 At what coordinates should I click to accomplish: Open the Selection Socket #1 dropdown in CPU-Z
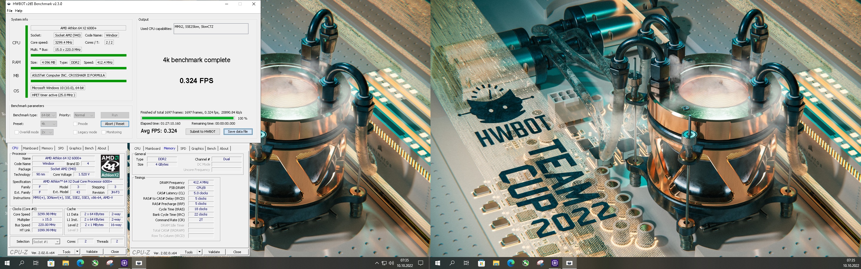click(46, 242)
